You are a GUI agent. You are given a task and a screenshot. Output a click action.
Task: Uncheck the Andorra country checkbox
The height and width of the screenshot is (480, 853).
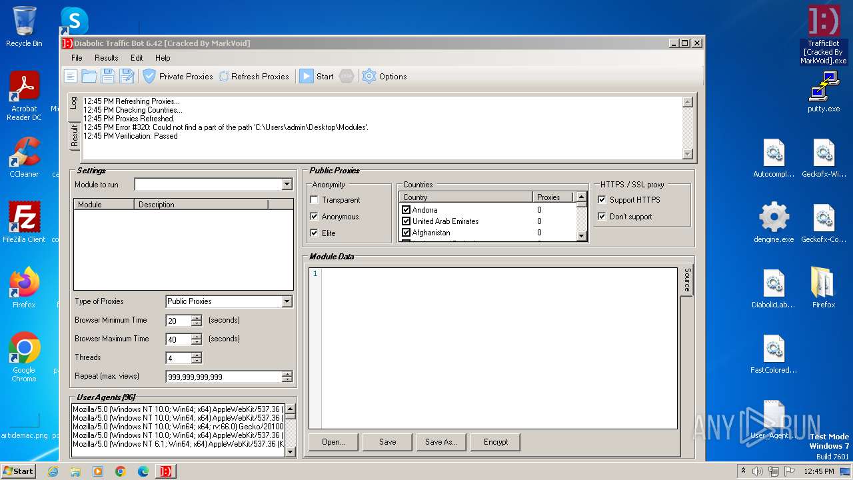coord(407,210)
